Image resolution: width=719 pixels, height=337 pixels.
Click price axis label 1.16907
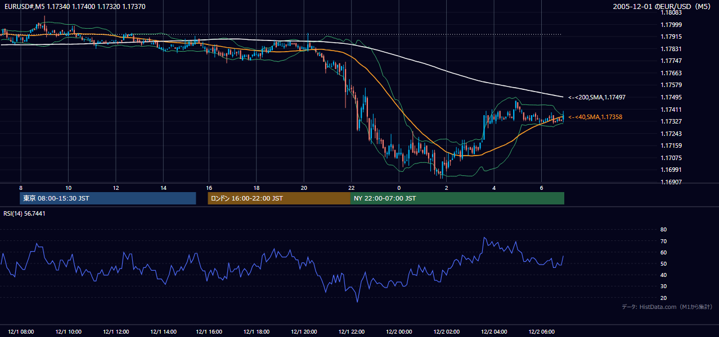671,182
